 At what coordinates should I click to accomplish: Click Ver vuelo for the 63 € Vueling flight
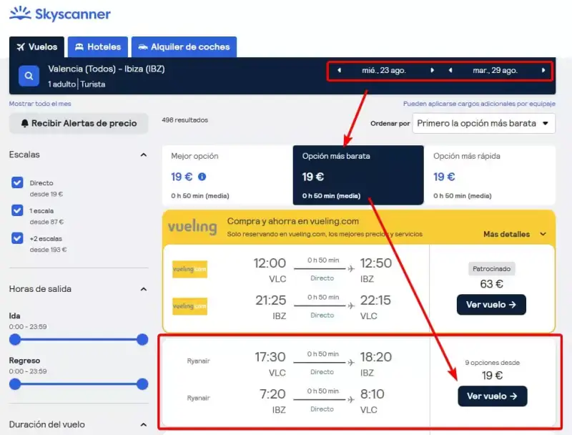(x=491, y=305)
